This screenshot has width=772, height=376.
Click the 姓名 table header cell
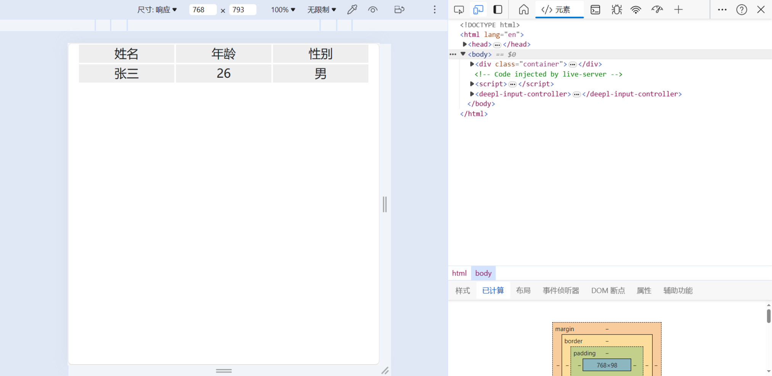pos(127,54)
